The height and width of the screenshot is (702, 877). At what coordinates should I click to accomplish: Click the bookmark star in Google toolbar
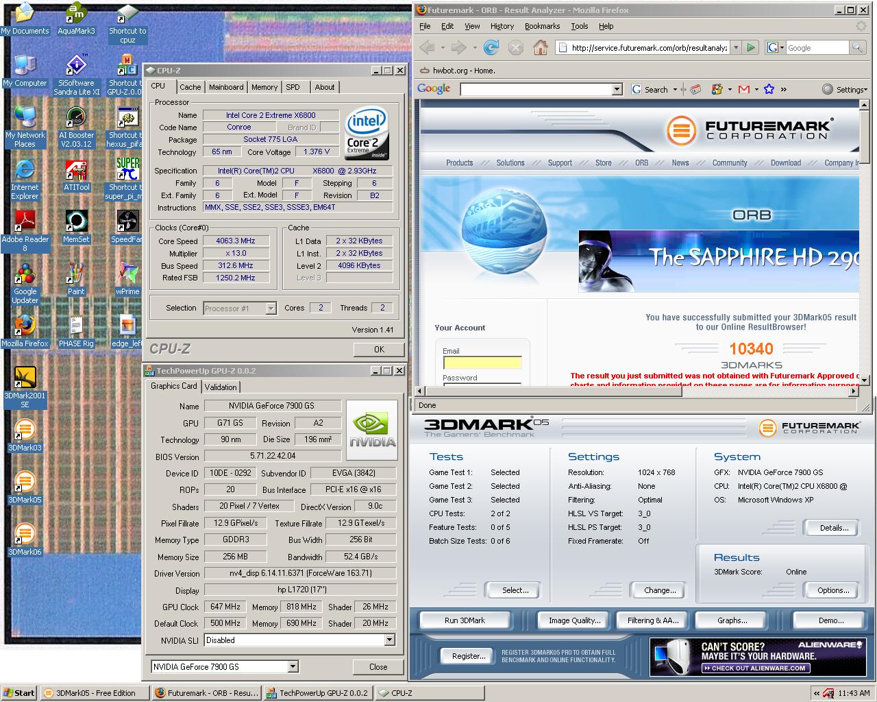pos(769,89)
